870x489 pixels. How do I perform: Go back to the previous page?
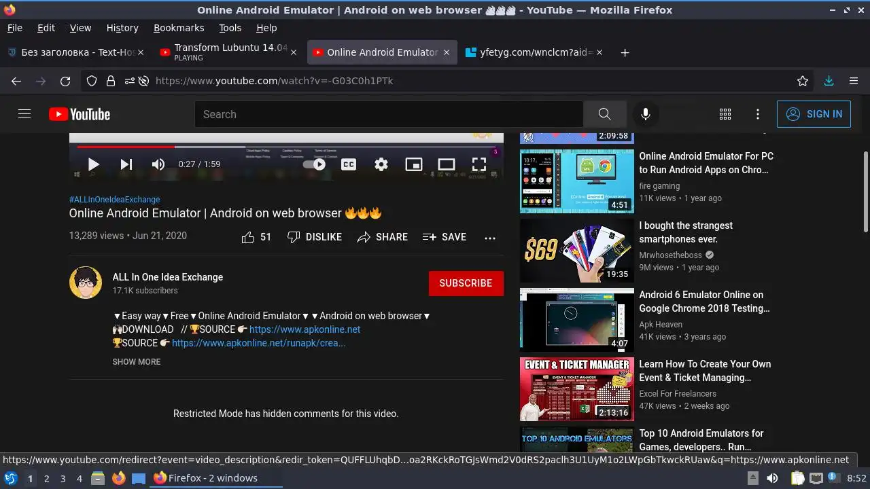pyautogui.click(x=16, y=81)
